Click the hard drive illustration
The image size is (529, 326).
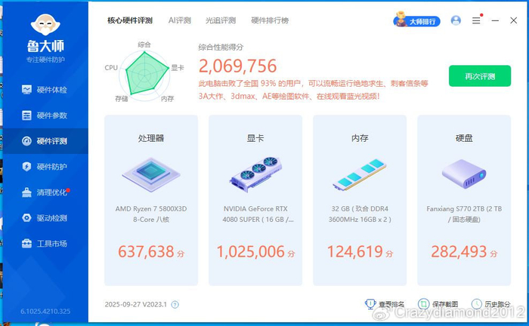[464, 174]
